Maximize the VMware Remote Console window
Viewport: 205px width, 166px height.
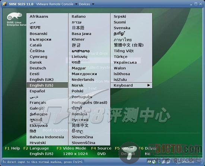click(196, 4)
